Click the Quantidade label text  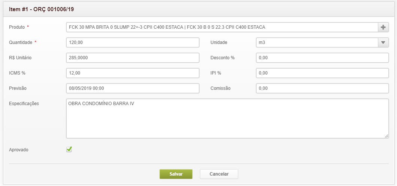pyautogui.click(x=21, y=42)
